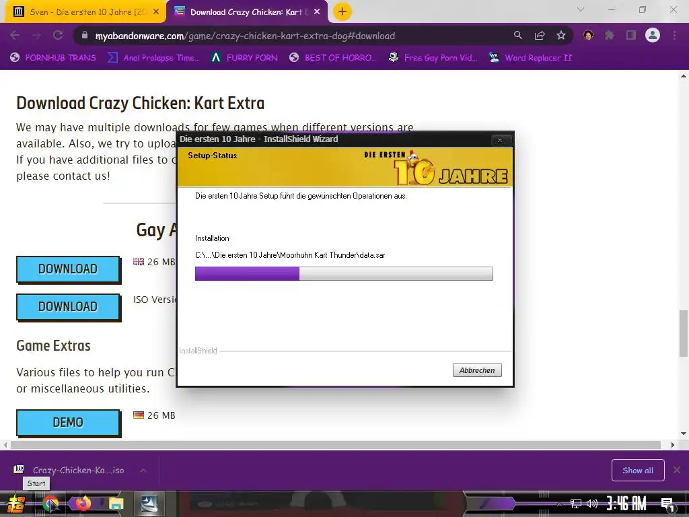Open the BEST OF HORRO... bookmark

(333, 58)
